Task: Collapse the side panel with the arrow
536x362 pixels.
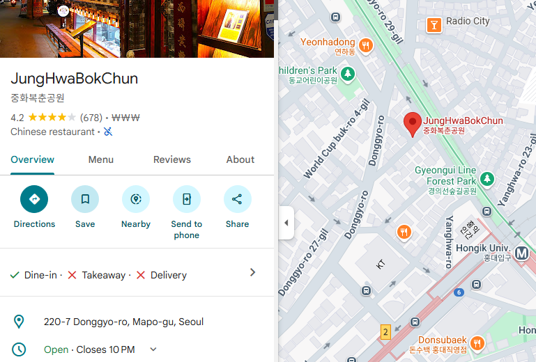Action: [286, 223]
